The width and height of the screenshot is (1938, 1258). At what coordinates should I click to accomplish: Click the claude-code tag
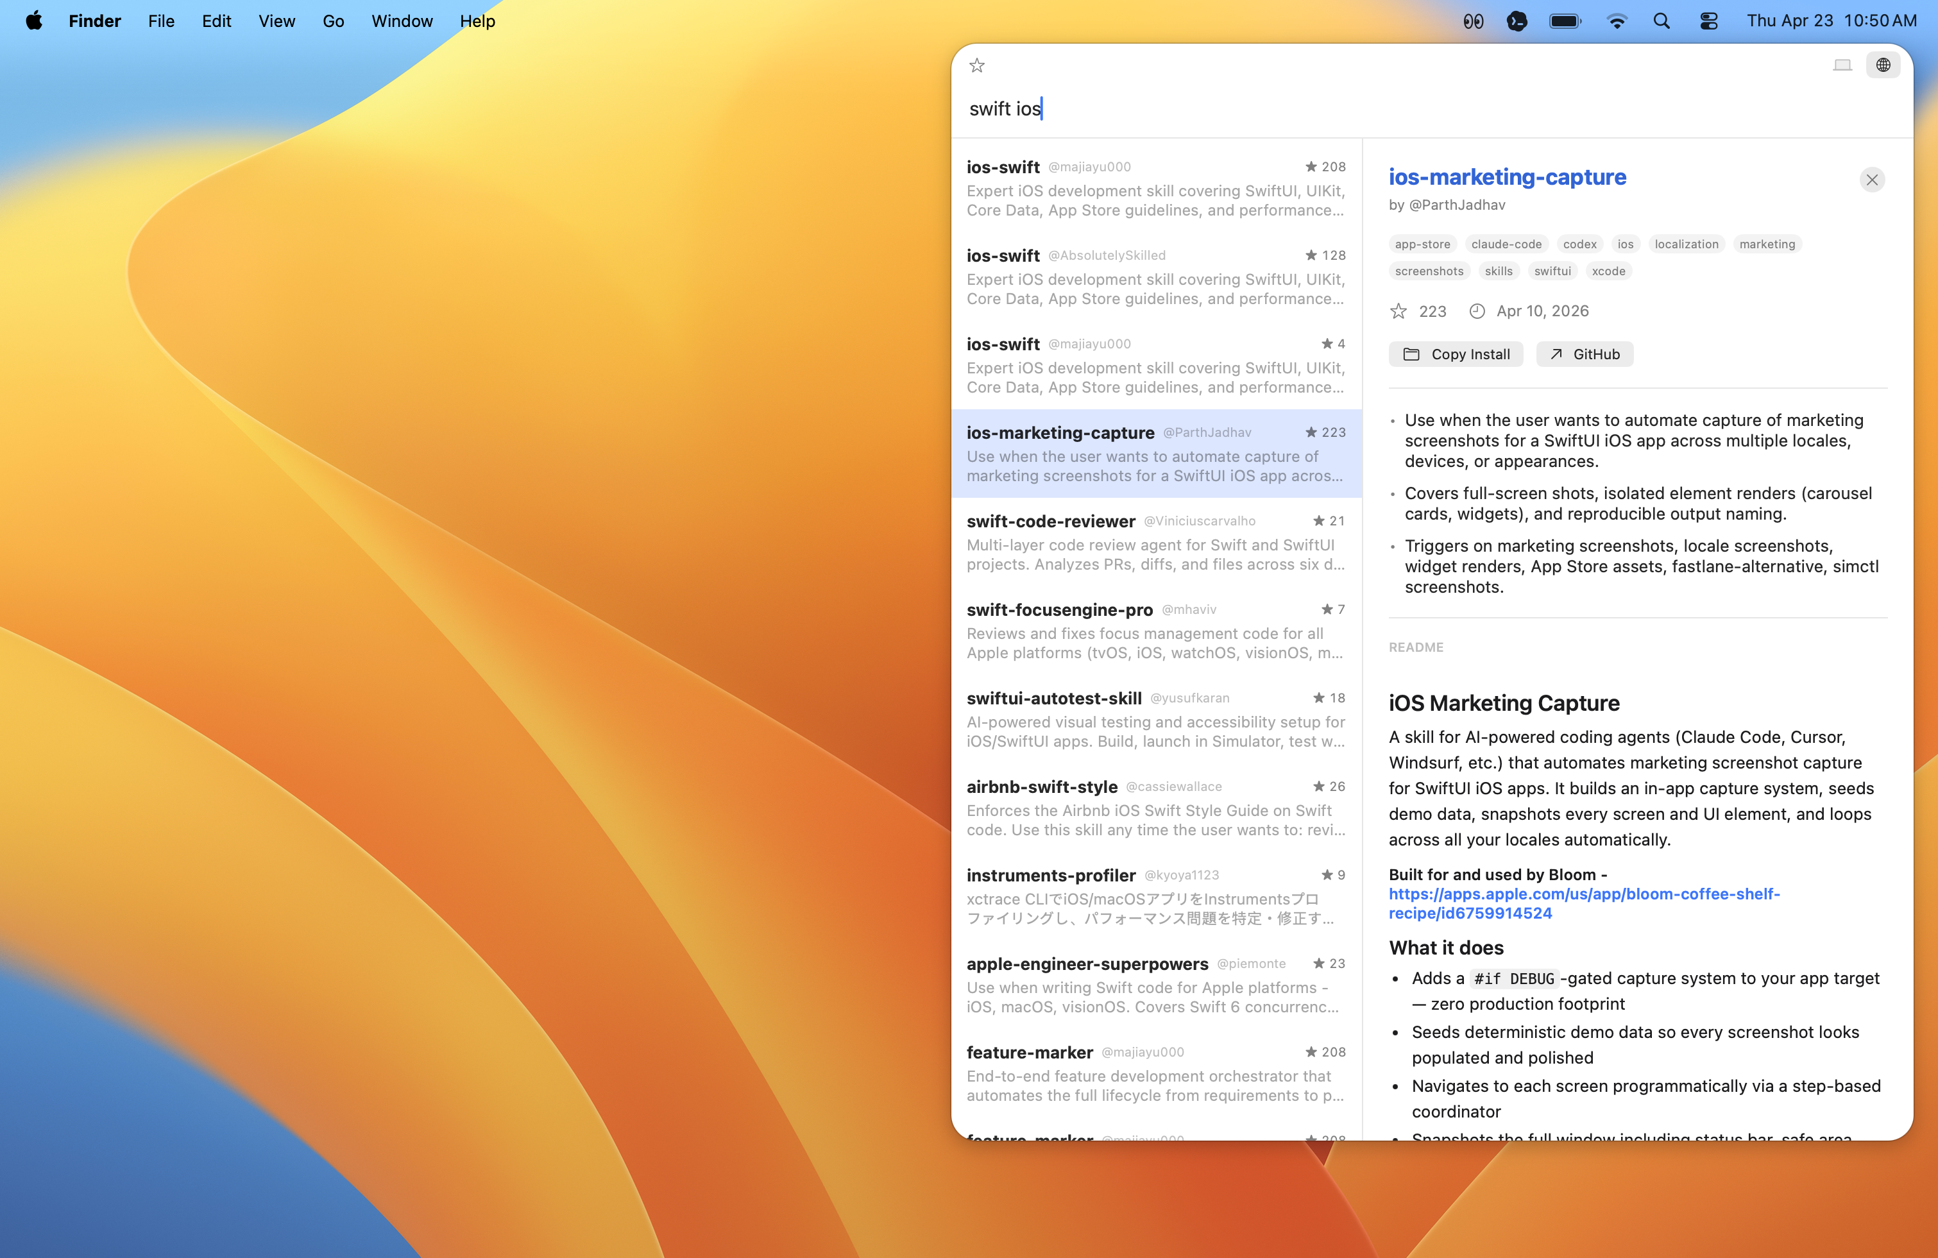click(x=1506, y=244)
